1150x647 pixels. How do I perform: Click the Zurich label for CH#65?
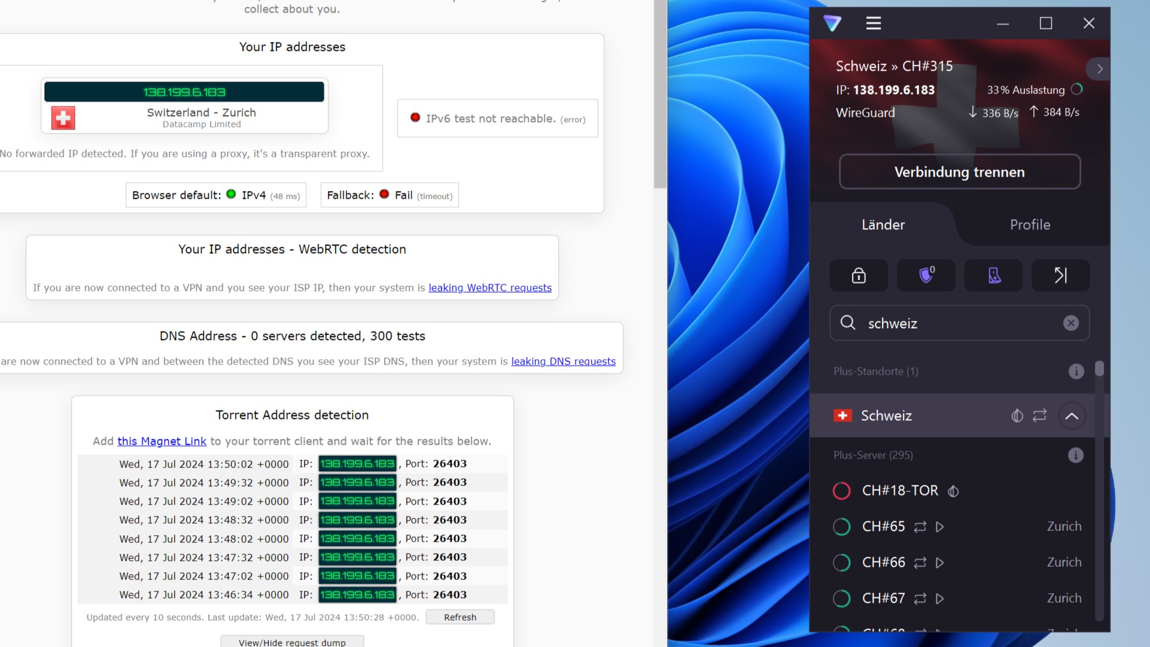(x=1064, y=526)
